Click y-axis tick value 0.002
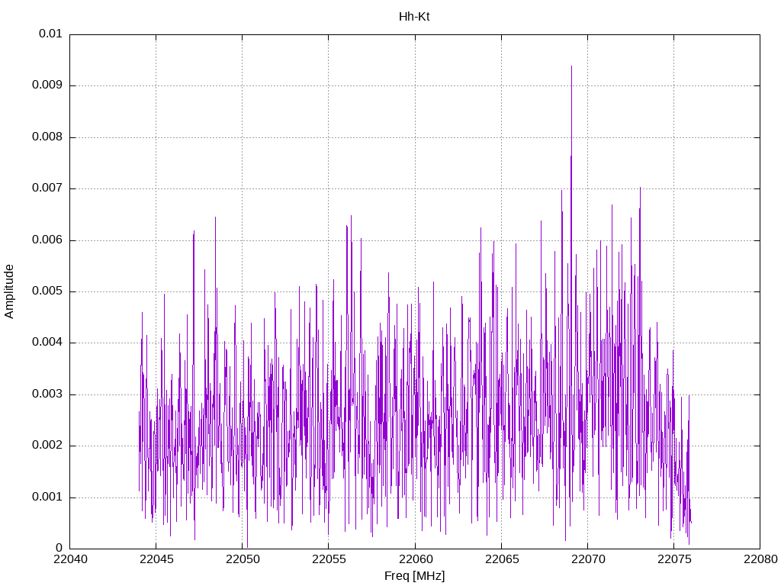 (47, 446)
